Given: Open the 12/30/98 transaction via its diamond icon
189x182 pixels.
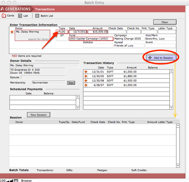Looking at the screenshot, I should pyautogui.click(x=86, y=81).
